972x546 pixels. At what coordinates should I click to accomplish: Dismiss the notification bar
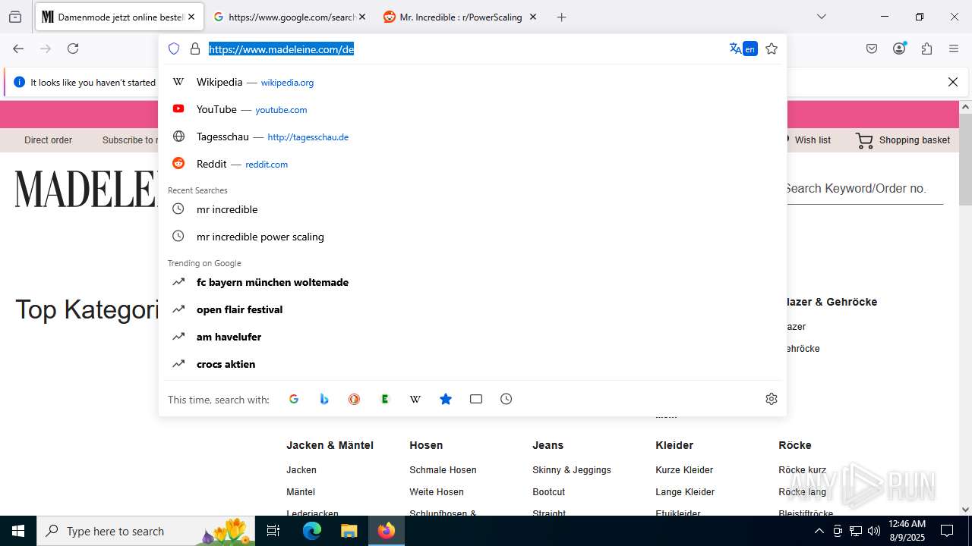point(953,82)
